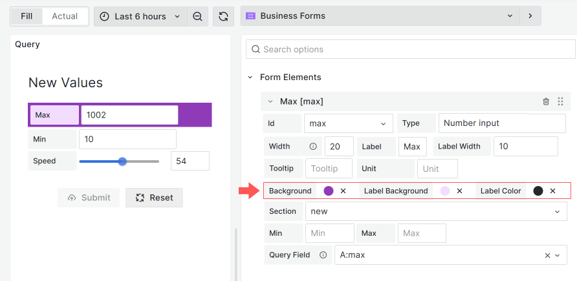Click the drag handle of Max element
The height and width of the screenshot is (281, 577).
click(560, 101)
